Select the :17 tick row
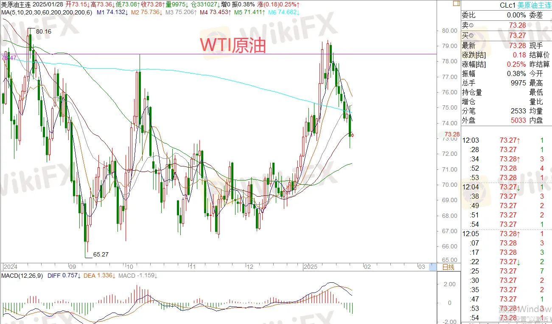 (x=506, y=252)
